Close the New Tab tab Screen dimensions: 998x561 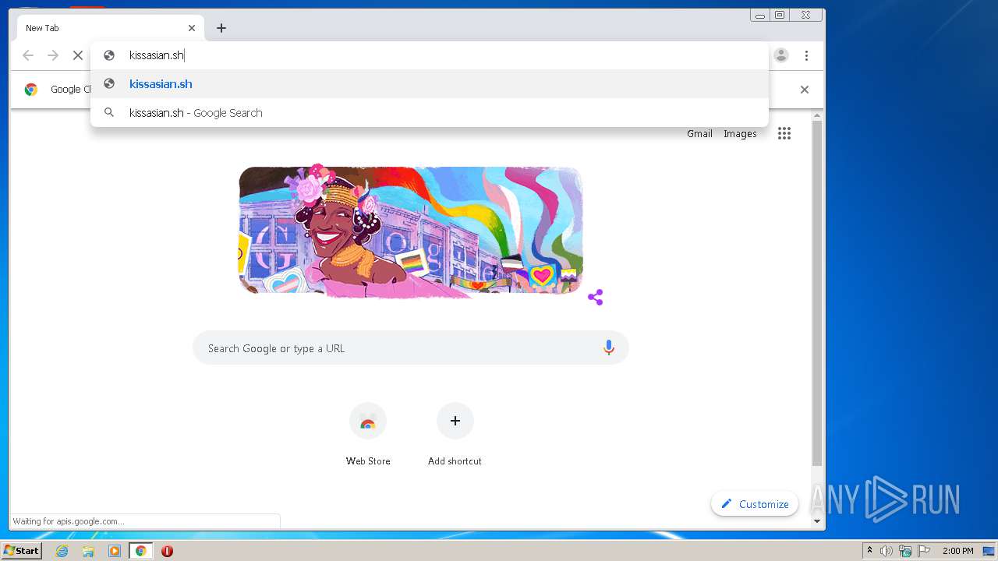click(x=192, y=28)
